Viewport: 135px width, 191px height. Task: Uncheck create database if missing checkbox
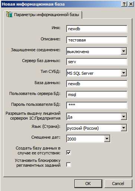68,153
